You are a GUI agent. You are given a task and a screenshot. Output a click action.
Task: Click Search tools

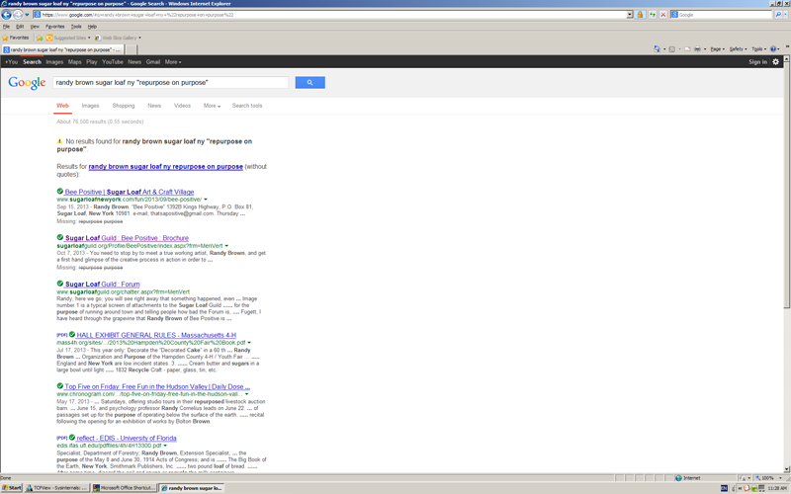coord(247,106)
